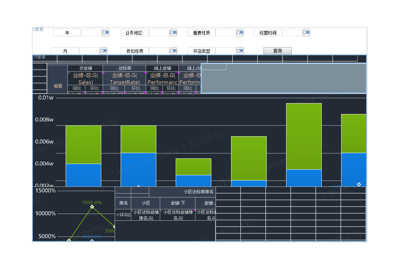
Task: Select the =SEQ() formula cell
Action: (x=123, y=215)
